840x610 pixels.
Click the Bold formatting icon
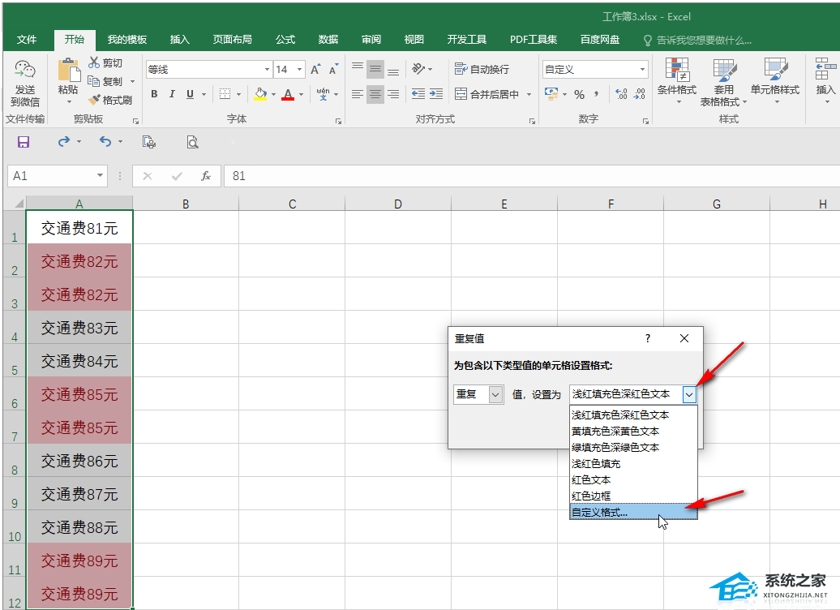coord(153,94)
